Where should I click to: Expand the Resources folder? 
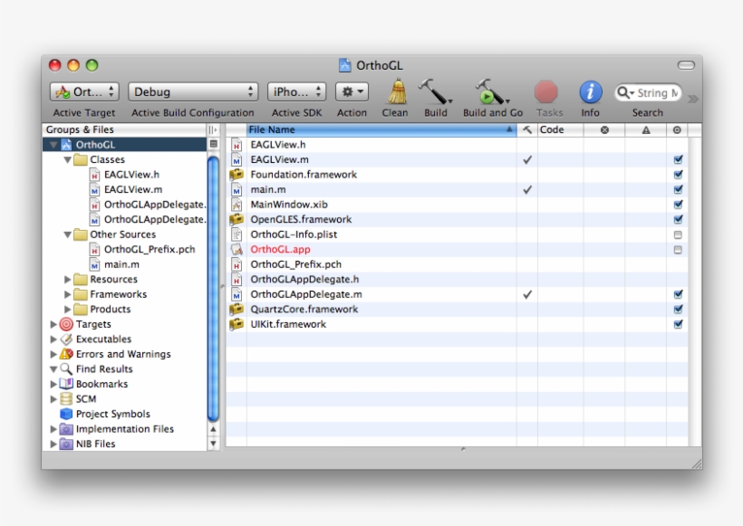point(68,280)
